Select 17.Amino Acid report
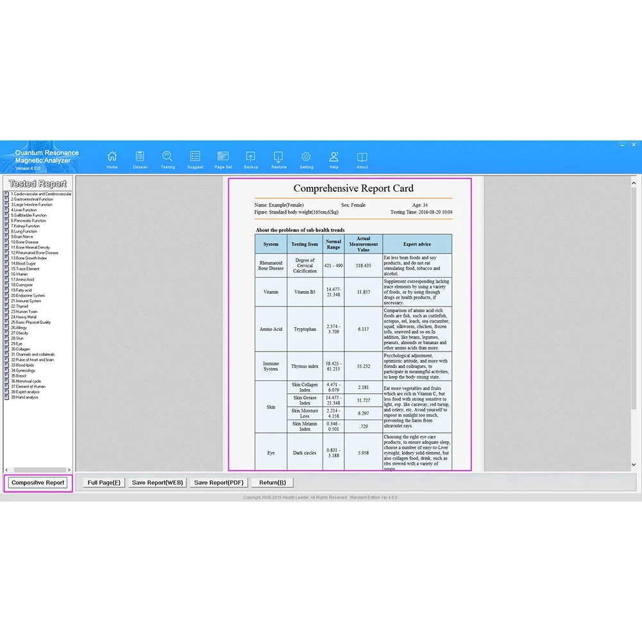 point(22,279)
